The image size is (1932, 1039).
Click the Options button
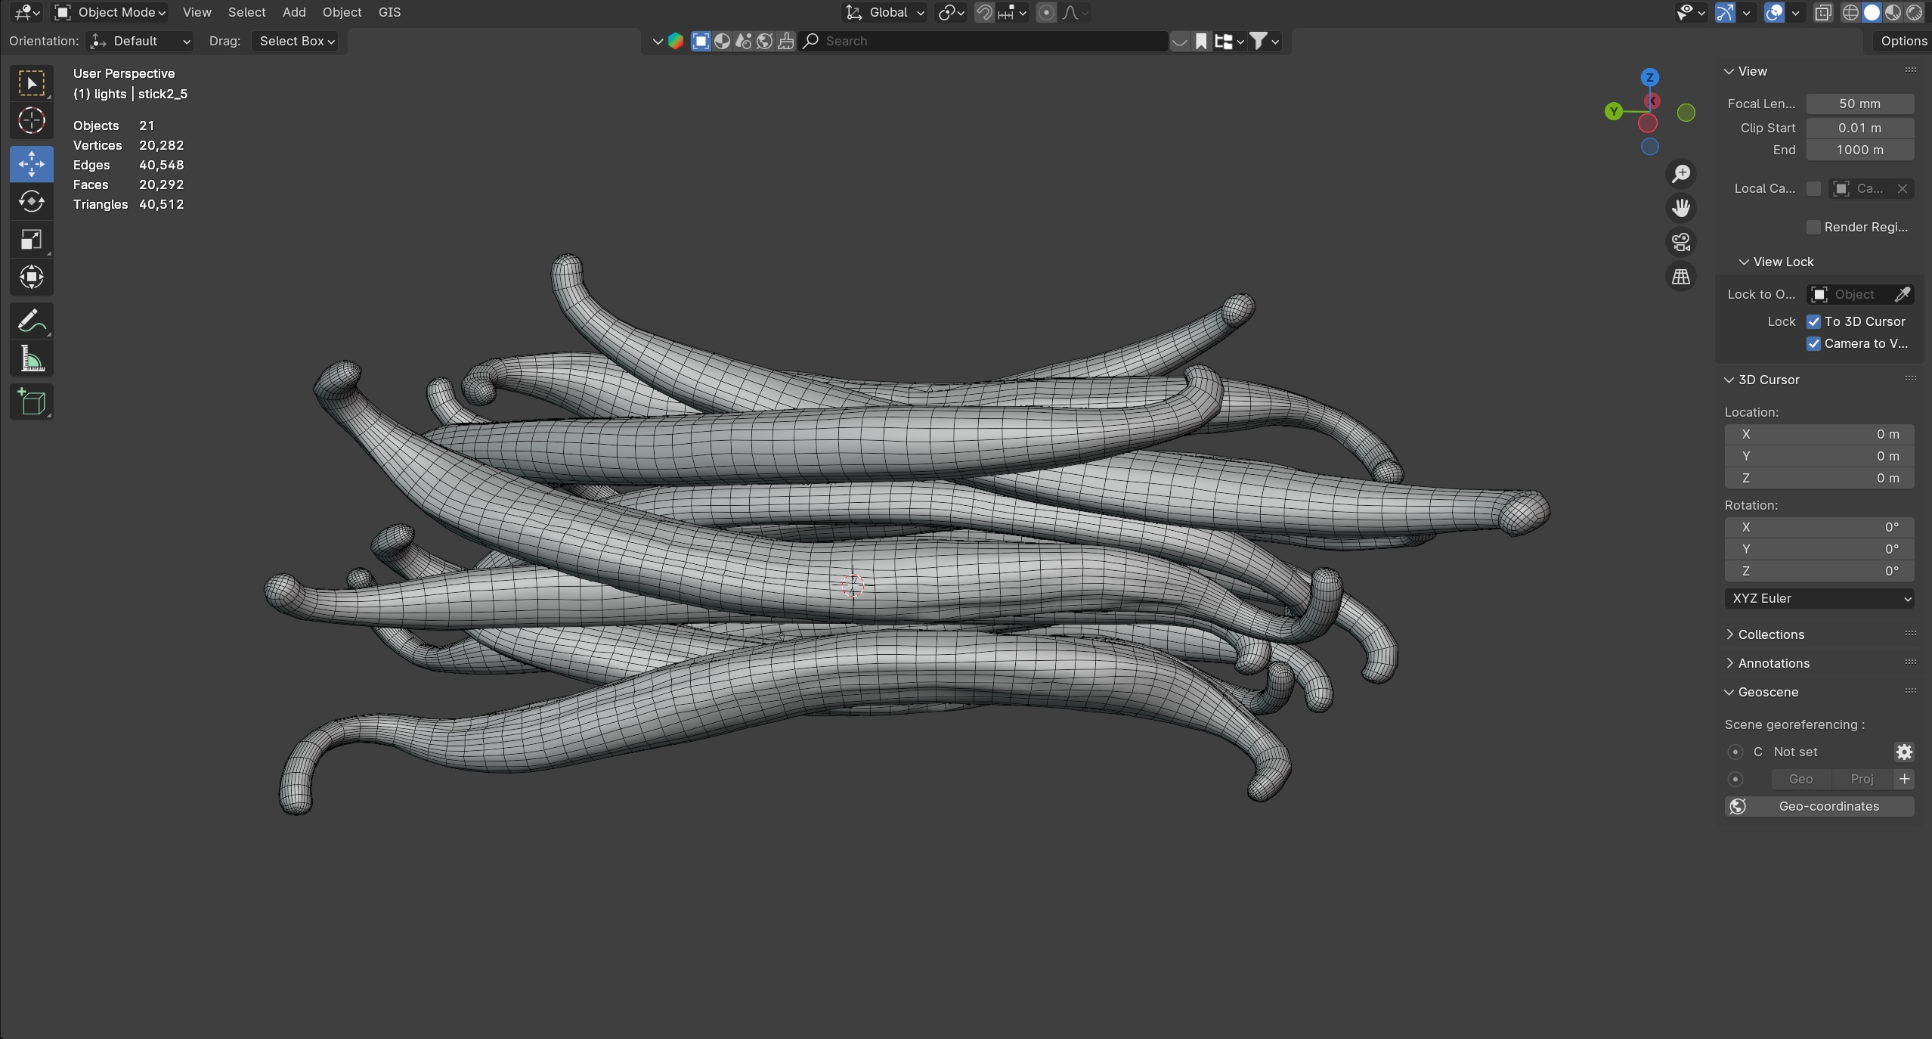coord(1903,41)
